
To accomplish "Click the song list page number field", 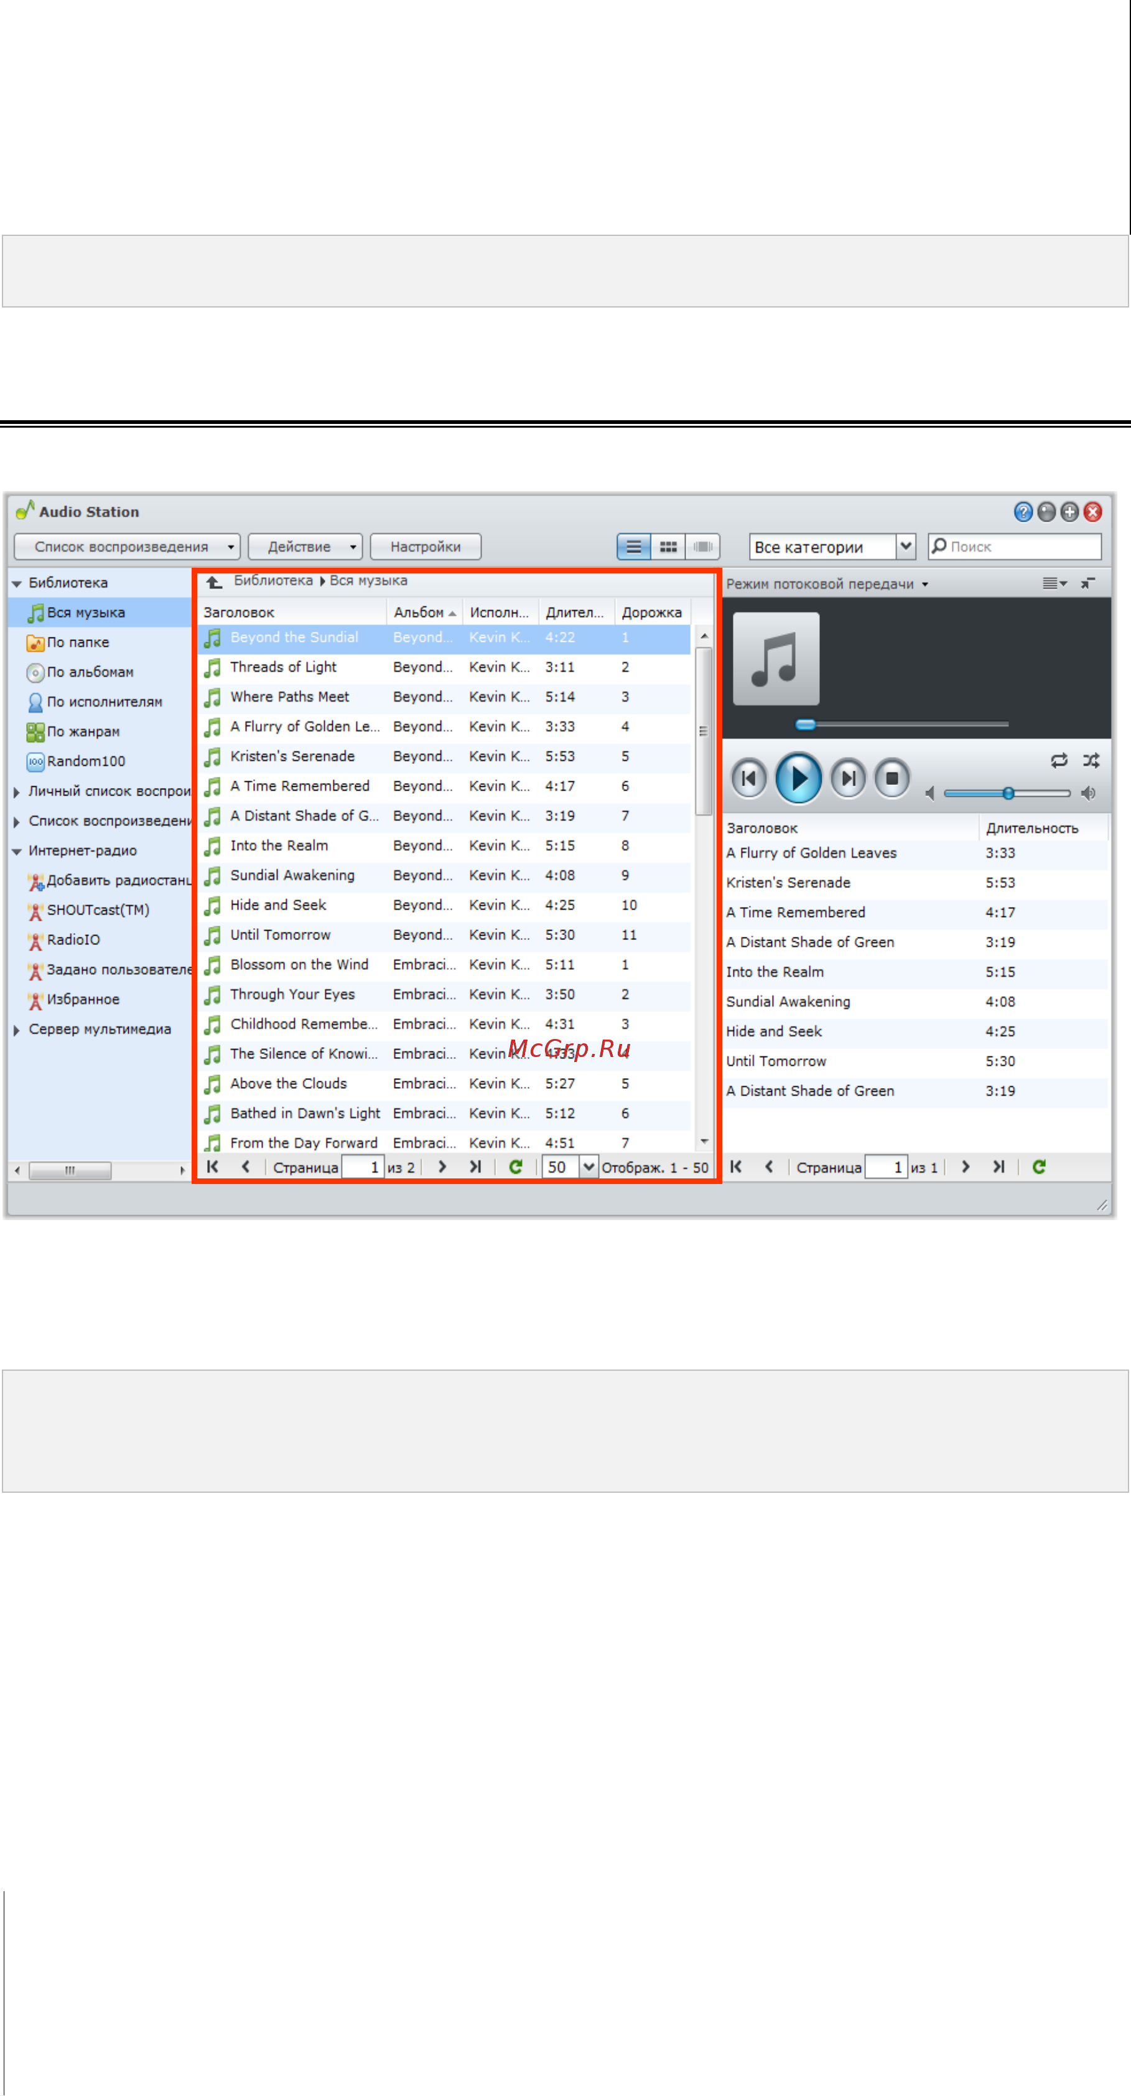I will [x=363, y=1167].
